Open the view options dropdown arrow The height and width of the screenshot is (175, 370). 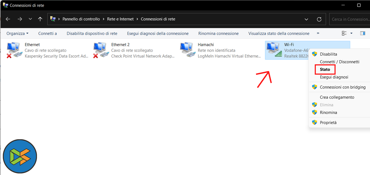[351, 33]
